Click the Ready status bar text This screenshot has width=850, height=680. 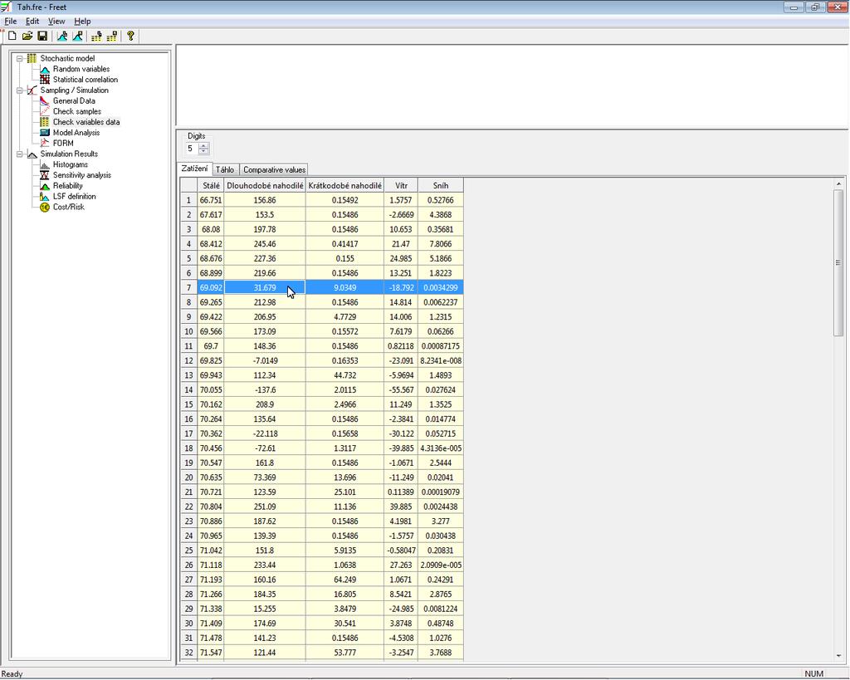coord(12,674)
